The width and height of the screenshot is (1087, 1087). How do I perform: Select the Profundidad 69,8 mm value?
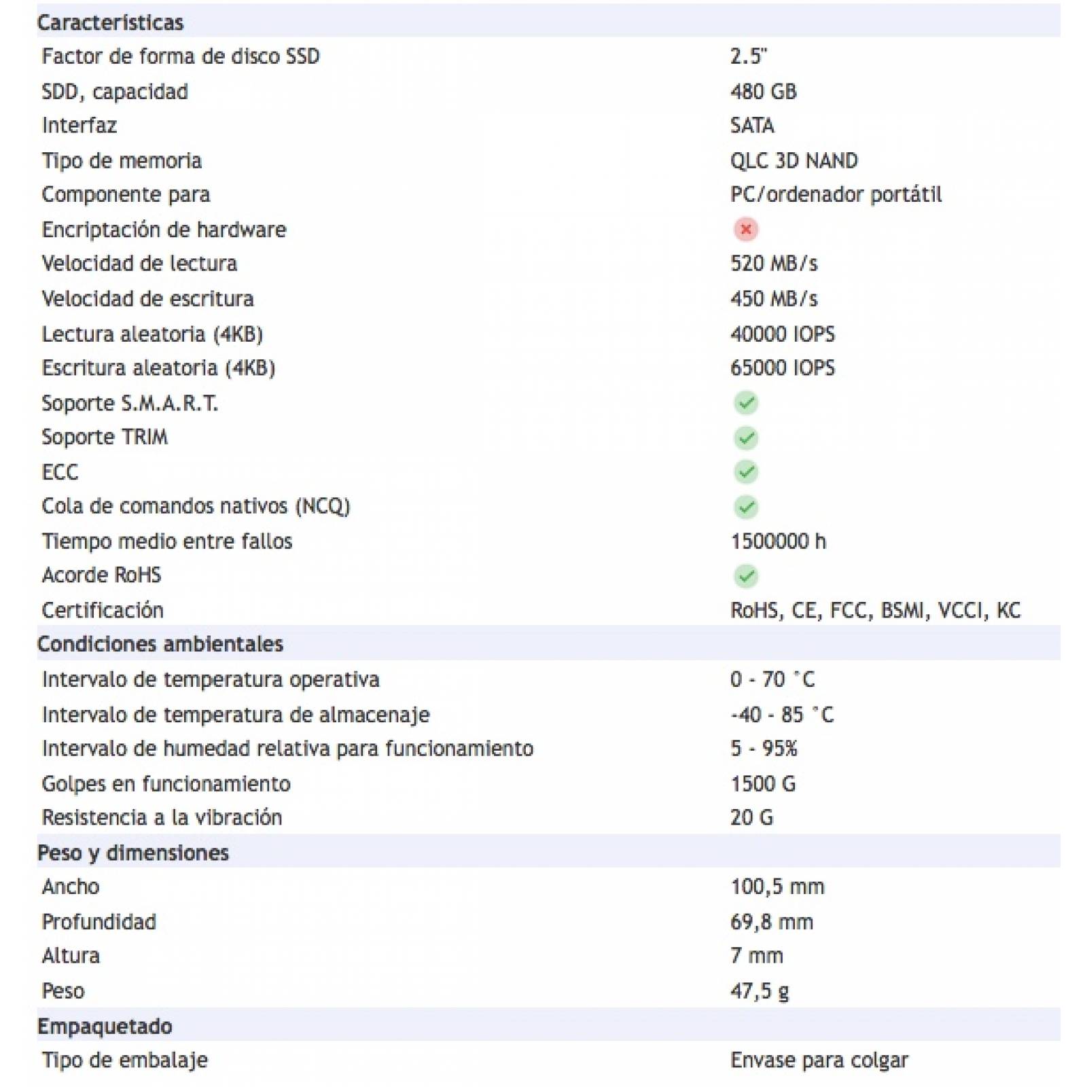click(x=771, y=922)
